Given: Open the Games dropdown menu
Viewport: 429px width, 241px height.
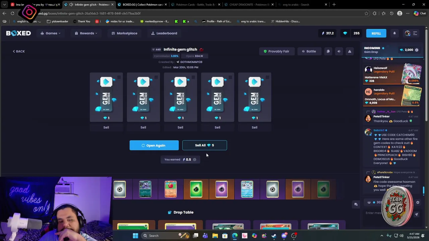Looking at the screenshot, I should click(51, 33).
